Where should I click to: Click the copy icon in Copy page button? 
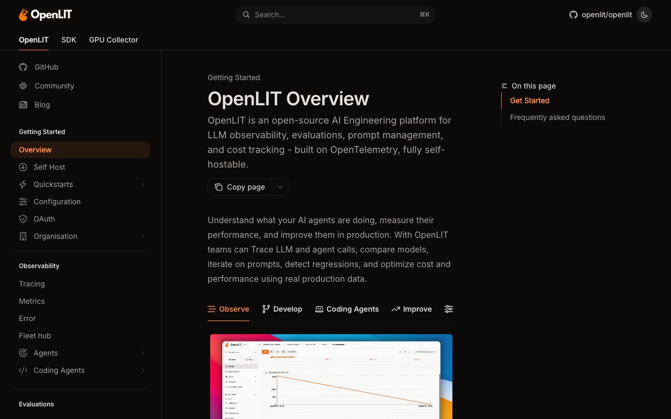click(219, 187)
